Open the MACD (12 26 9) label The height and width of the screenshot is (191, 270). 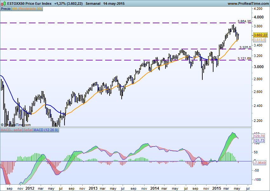[46, 130]
